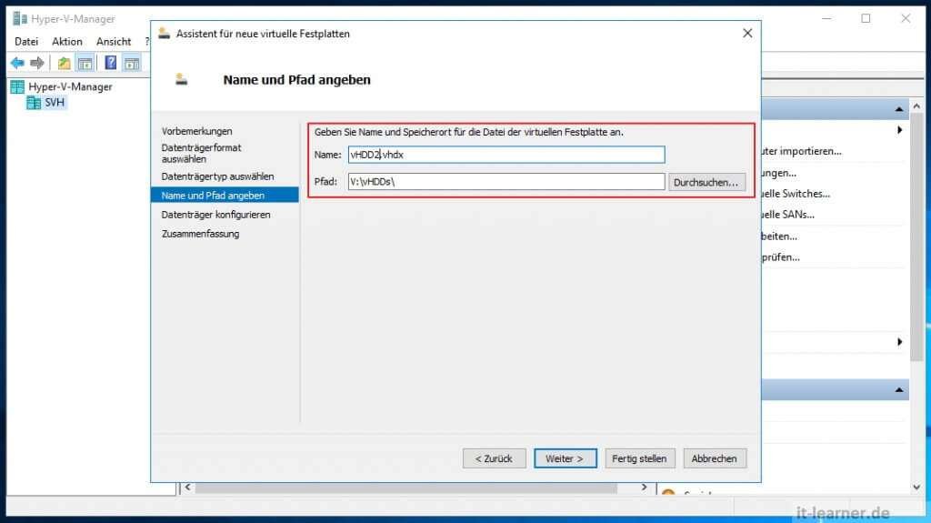931x523 pixels.
Task: Click the Pfad field containing V:\vHDDs\
Action: coord(506,181)
